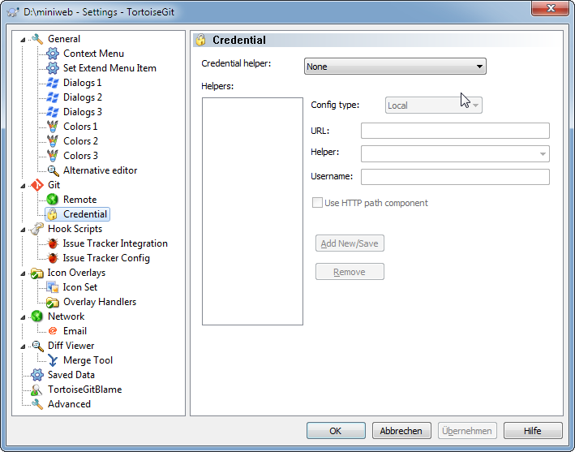Collapse the General tree node
The height and width of the screenshot is (452, 575).
[x=23, y=40]
